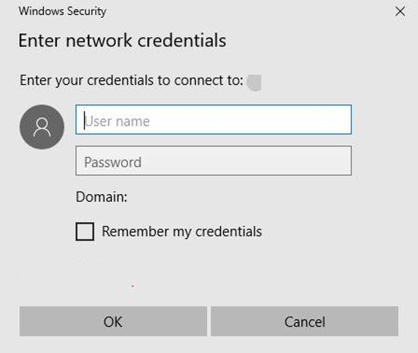Click the Remember my credentials label text
This screenshot has height=353, width=418.
(182, 231)
